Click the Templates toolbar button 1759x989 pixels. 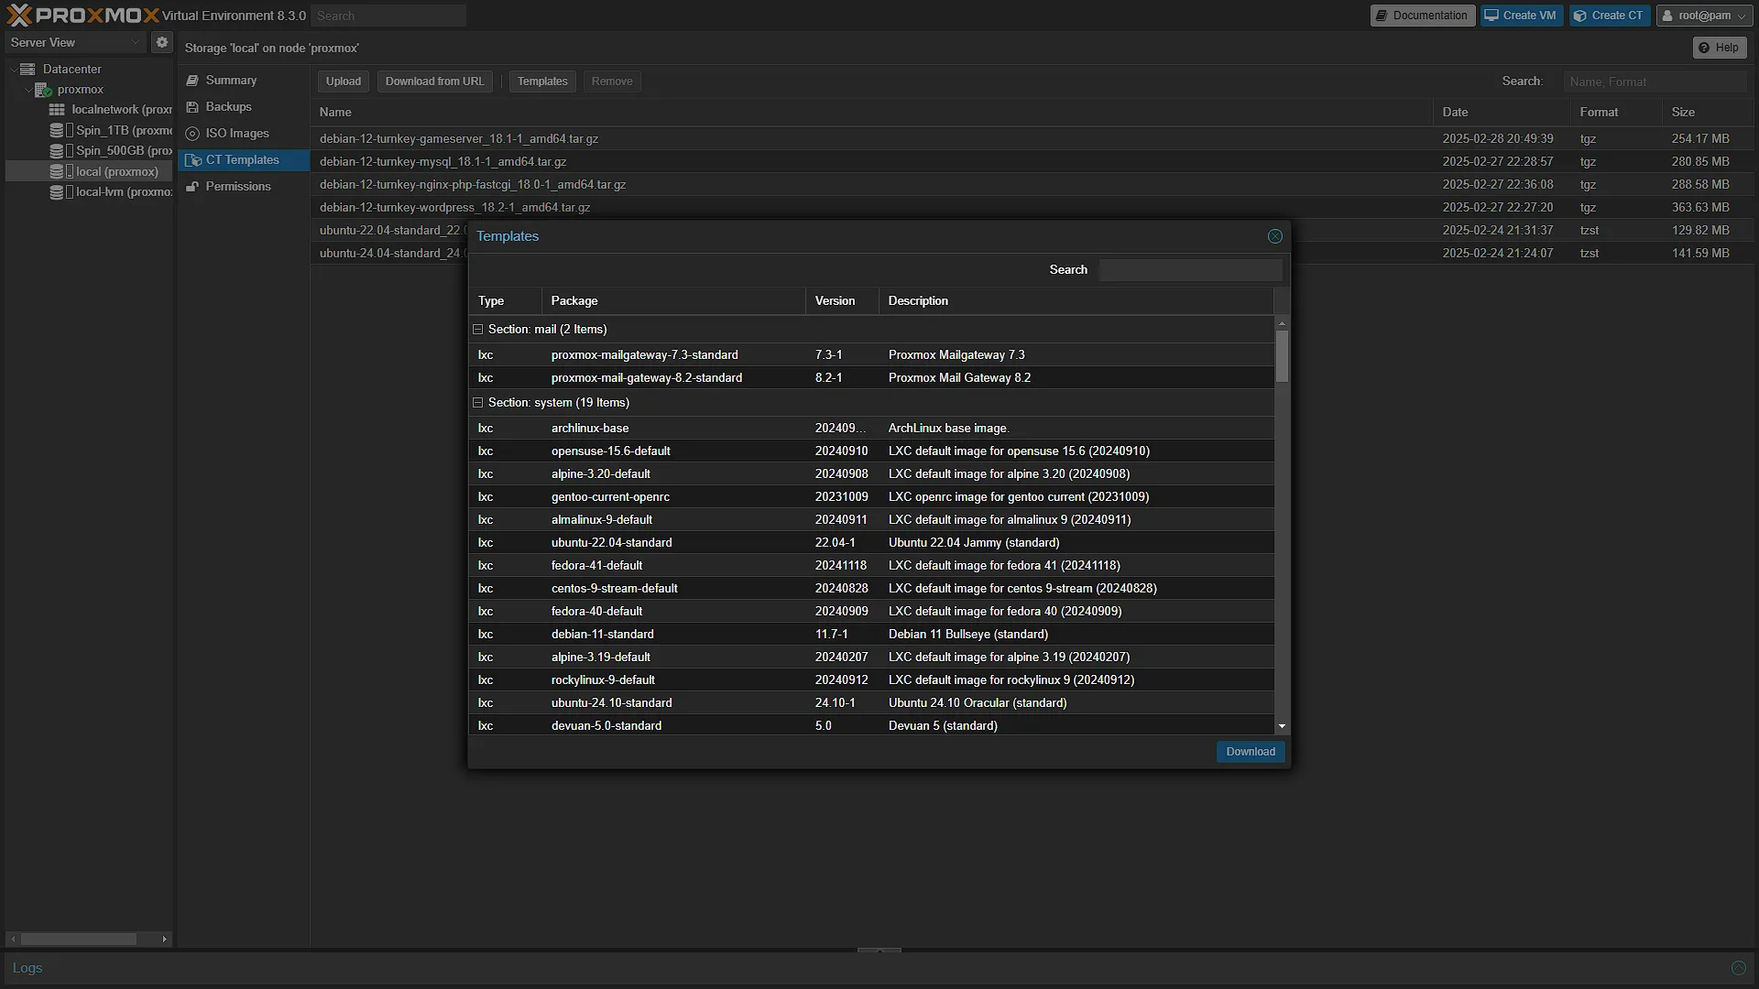[542, 82]
